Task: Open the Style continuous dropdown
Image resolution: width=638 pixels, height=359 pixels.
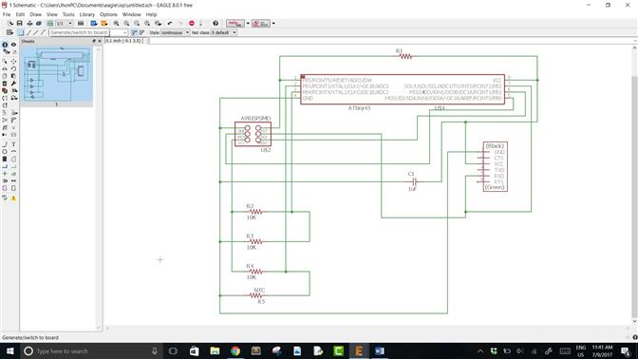Action: pos(175,32)
